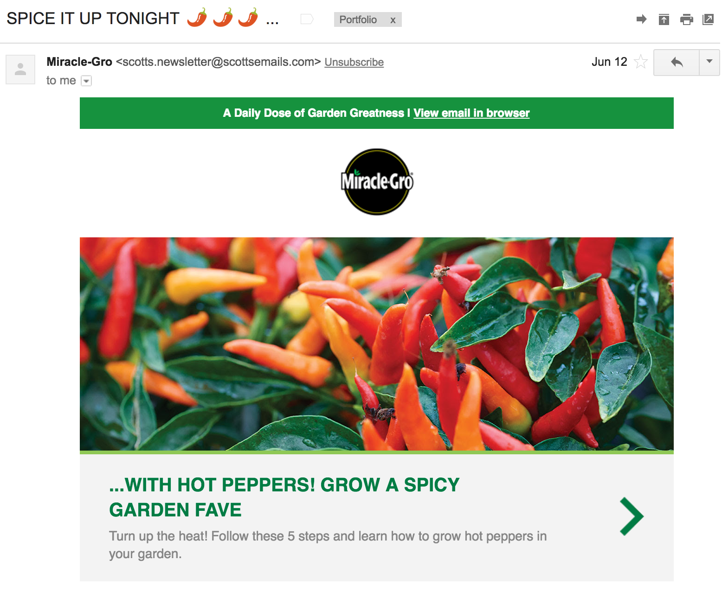Star the Jun 12 email

pos(640,62)
